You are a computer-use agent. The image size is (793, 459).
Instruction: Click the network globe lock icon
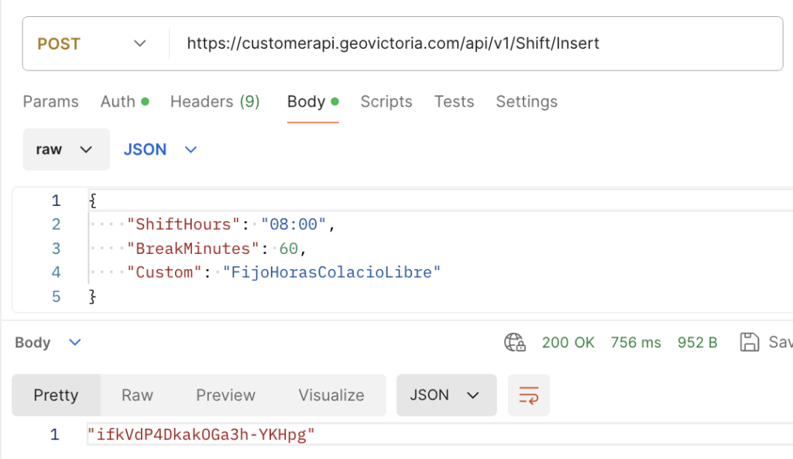pos(515,342)
